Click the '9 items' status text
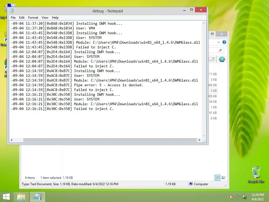 tap(30, 178)
